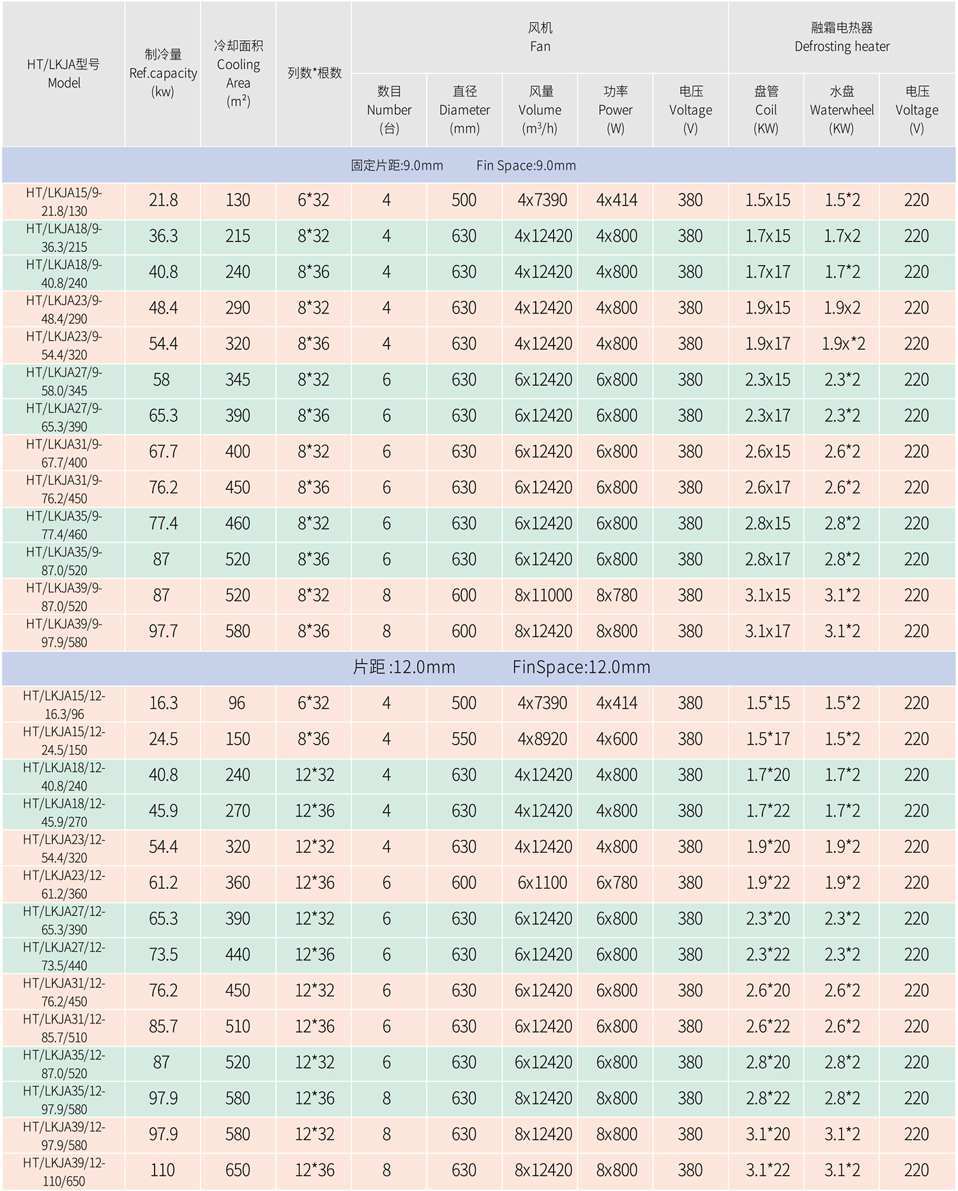Select the "FinSpace:12.0mm" section label
The image size is (958, 1191).
[581, 667]
